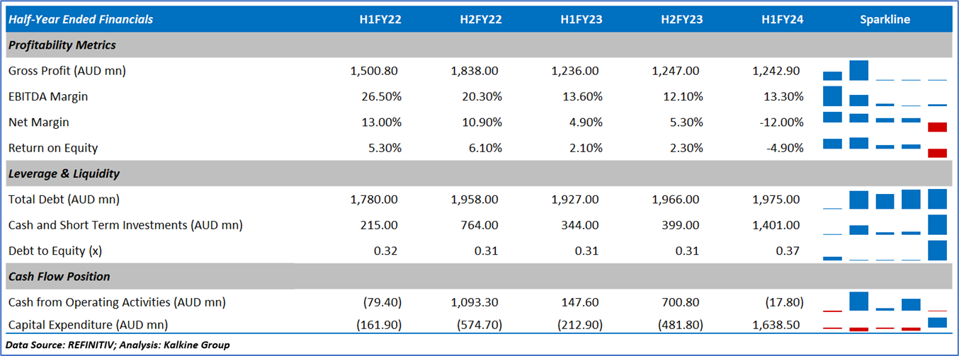The image size is (959, 356).
Task: Select the Profitability Metrics section header
Action: (x=62, y=45)
